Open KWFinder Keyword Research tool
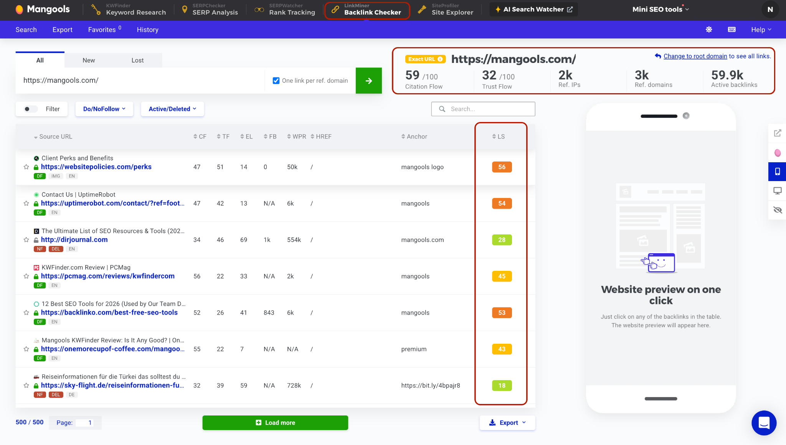Viewport: 786px width, 445px height. pos(128,10)
